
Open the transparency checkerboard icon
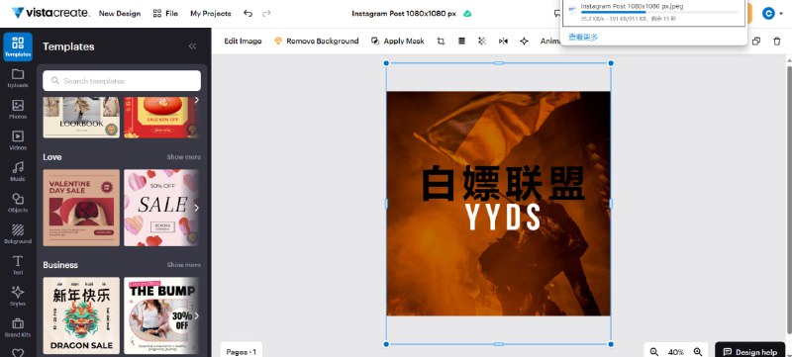pyautogui.click(x=482, y=42)
